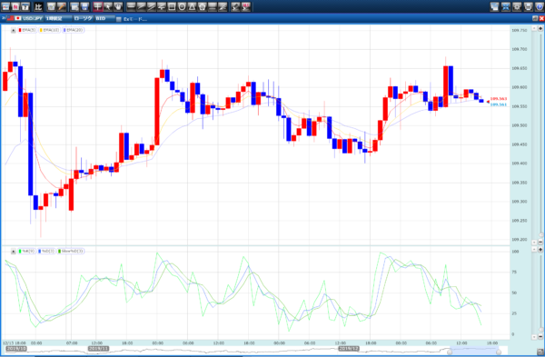Image resolution: width=545 pixels, height=357 pixels.
Task: Select the hand pan tool
Action: pyautogui.click(x=118, y=6)
